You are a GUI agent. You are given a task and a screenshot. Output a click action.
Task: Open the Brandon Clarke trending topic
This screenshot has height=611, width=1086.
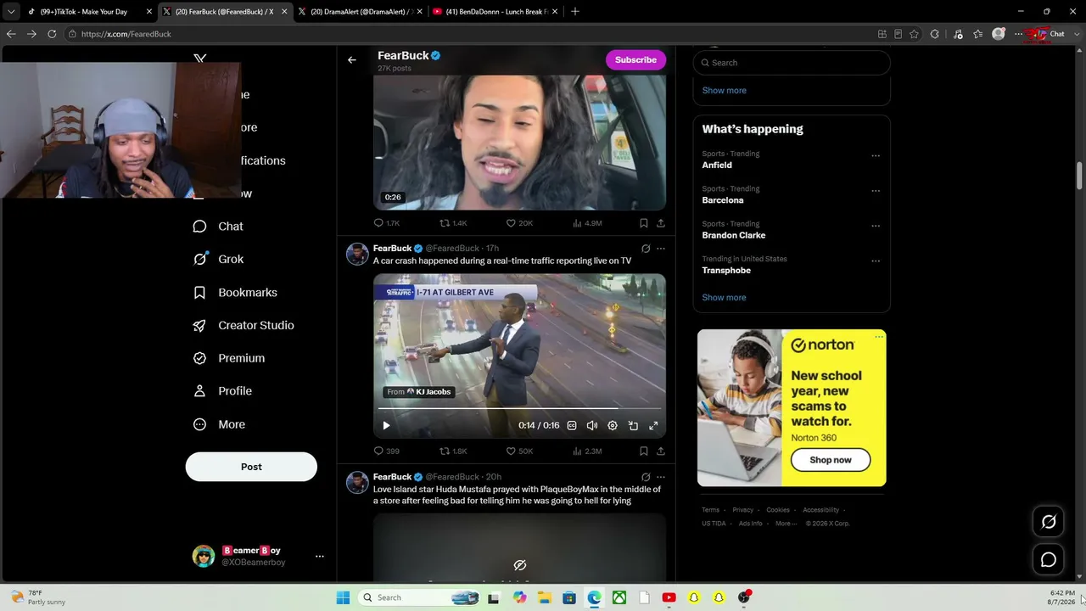(734, 235)
